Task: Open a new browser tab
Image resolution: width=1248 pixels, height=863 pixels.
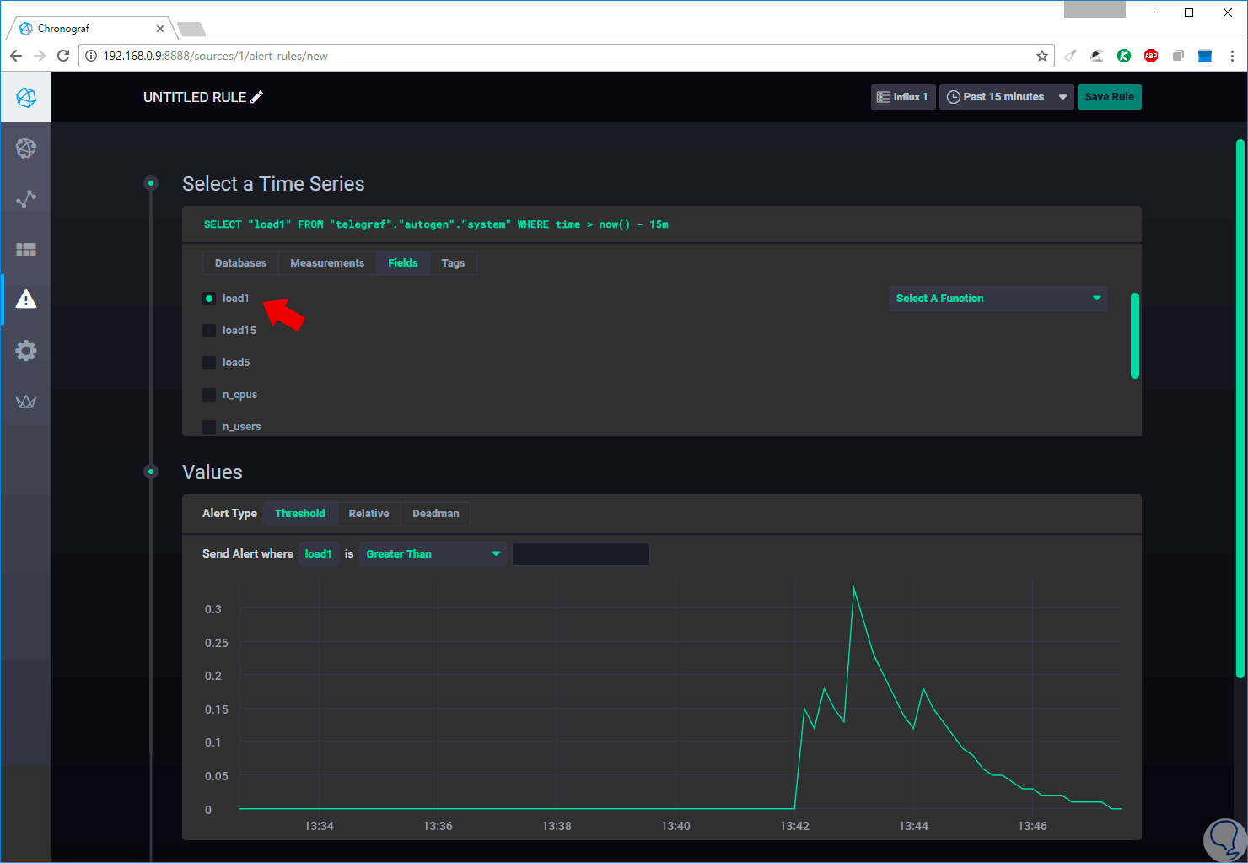Action: [191, 30]
